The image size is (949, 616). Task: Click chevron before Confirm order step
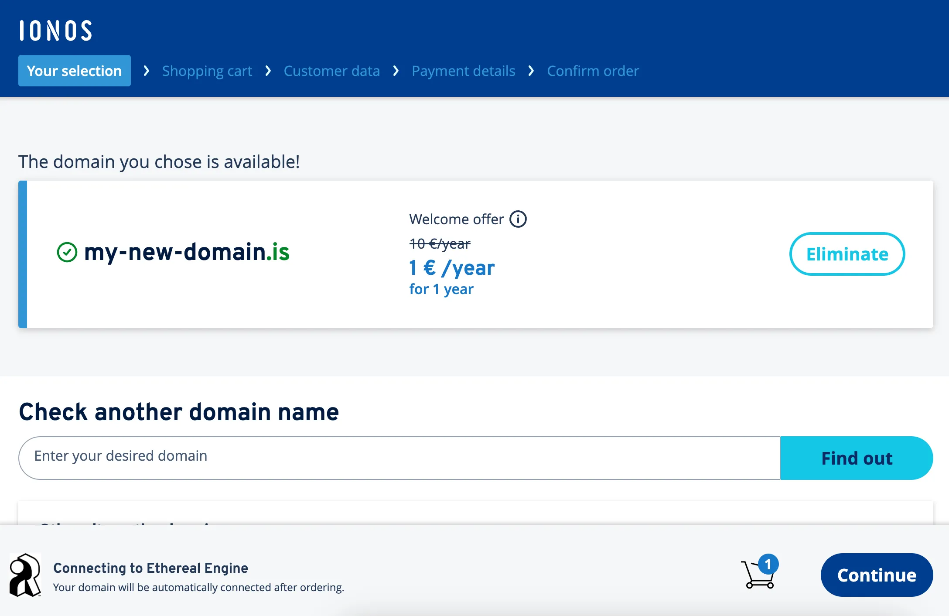531,71
